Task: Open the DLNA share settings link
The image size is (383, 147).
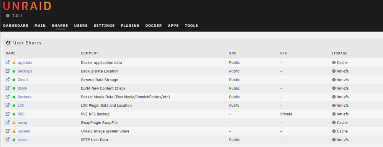Action: 22,88
